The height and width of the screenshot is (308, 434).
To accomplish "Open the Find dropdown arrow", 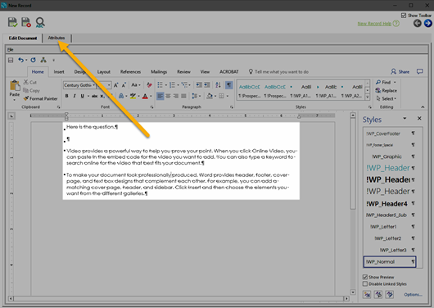I will tap(395, 82).
